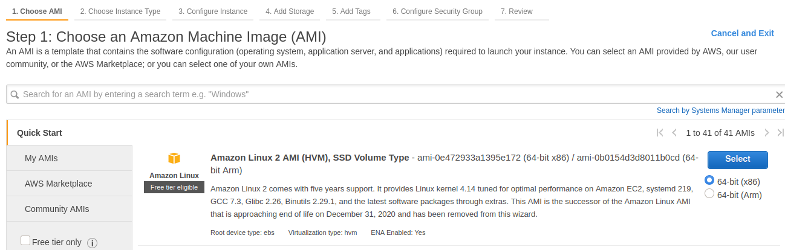Open Search by Systems Manager parameter link
The height and width of the screenshot is (250, 785).
pos(721,111)
